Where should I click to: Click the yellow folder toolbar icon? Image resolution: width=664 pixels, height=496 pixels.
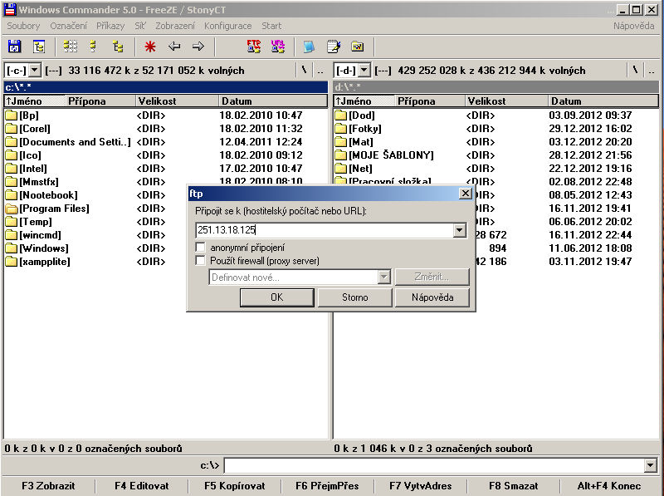coord(358,47)
